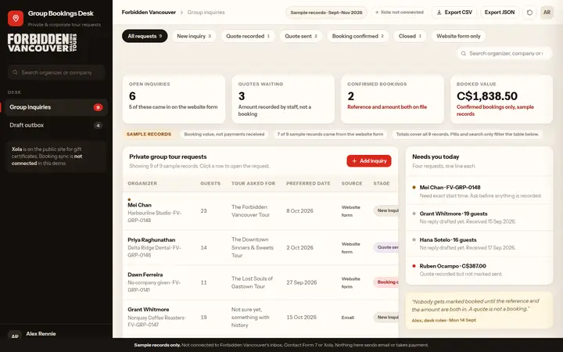The width and height of the screenshot is (563, 352).
Task: Click the Export JSON button
Action: pyautogui.click(x=500, y=13)
